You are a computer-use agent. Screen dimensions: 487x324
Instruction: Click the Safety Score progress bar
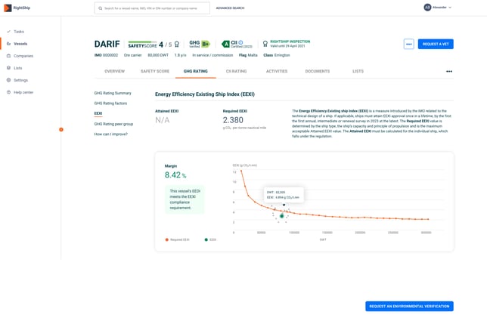pyautogui.click(x=142, y=42)
